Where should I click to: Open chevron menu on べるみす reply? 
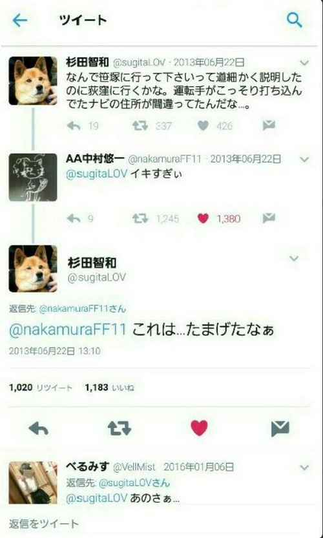point(304,468)
